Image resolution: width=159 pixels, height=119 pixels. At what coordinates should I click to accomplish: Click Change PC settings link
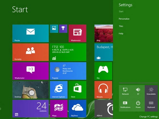tap(148, 117)
